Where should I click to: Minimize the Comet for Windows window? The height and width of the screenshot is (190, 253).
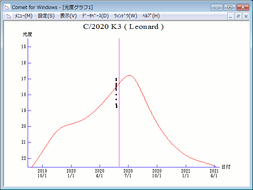[217, 8]
